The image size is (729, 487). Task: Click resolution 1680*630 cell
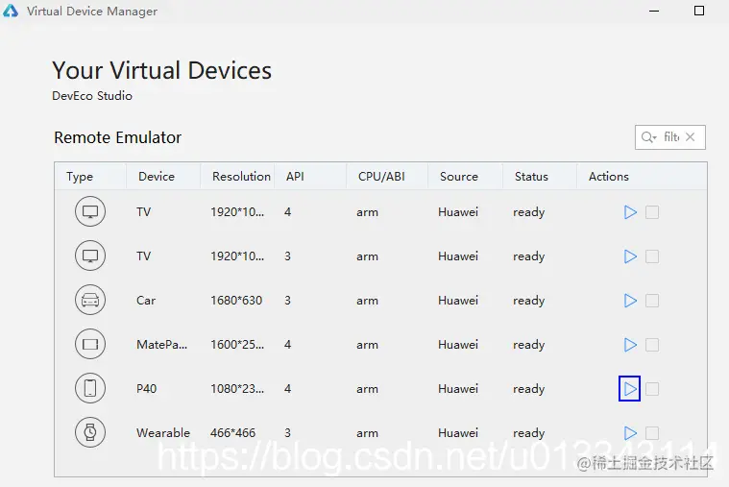tap(236, 301)
